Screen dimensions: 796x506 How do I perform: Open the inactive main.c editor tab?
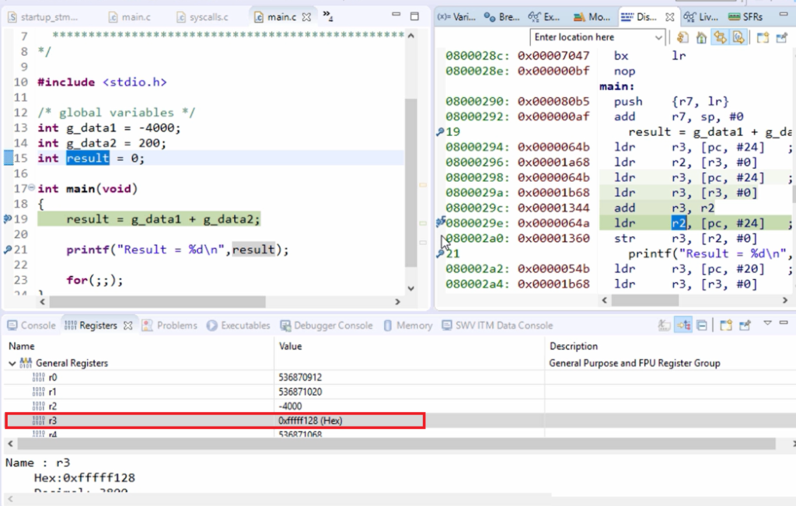coord(130,17)
